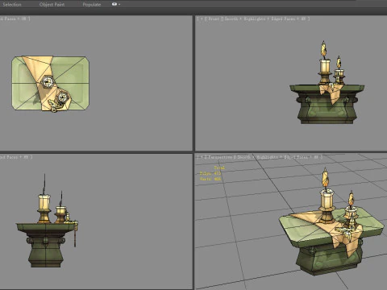Click the Total statistics header text

(x=219, y=168)
